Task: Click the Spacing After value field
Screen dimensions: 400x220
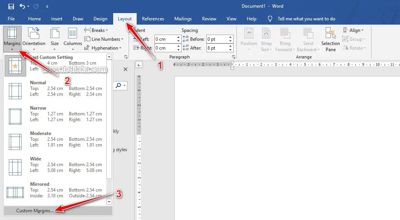Action: (217, 48)
